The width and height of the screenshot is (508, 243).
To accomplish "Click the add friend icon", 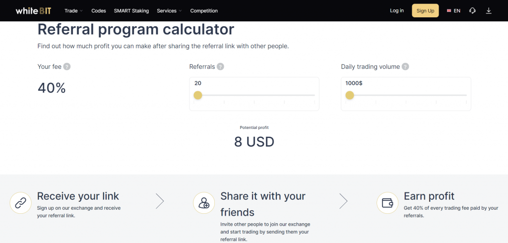I will pos(204,203).
